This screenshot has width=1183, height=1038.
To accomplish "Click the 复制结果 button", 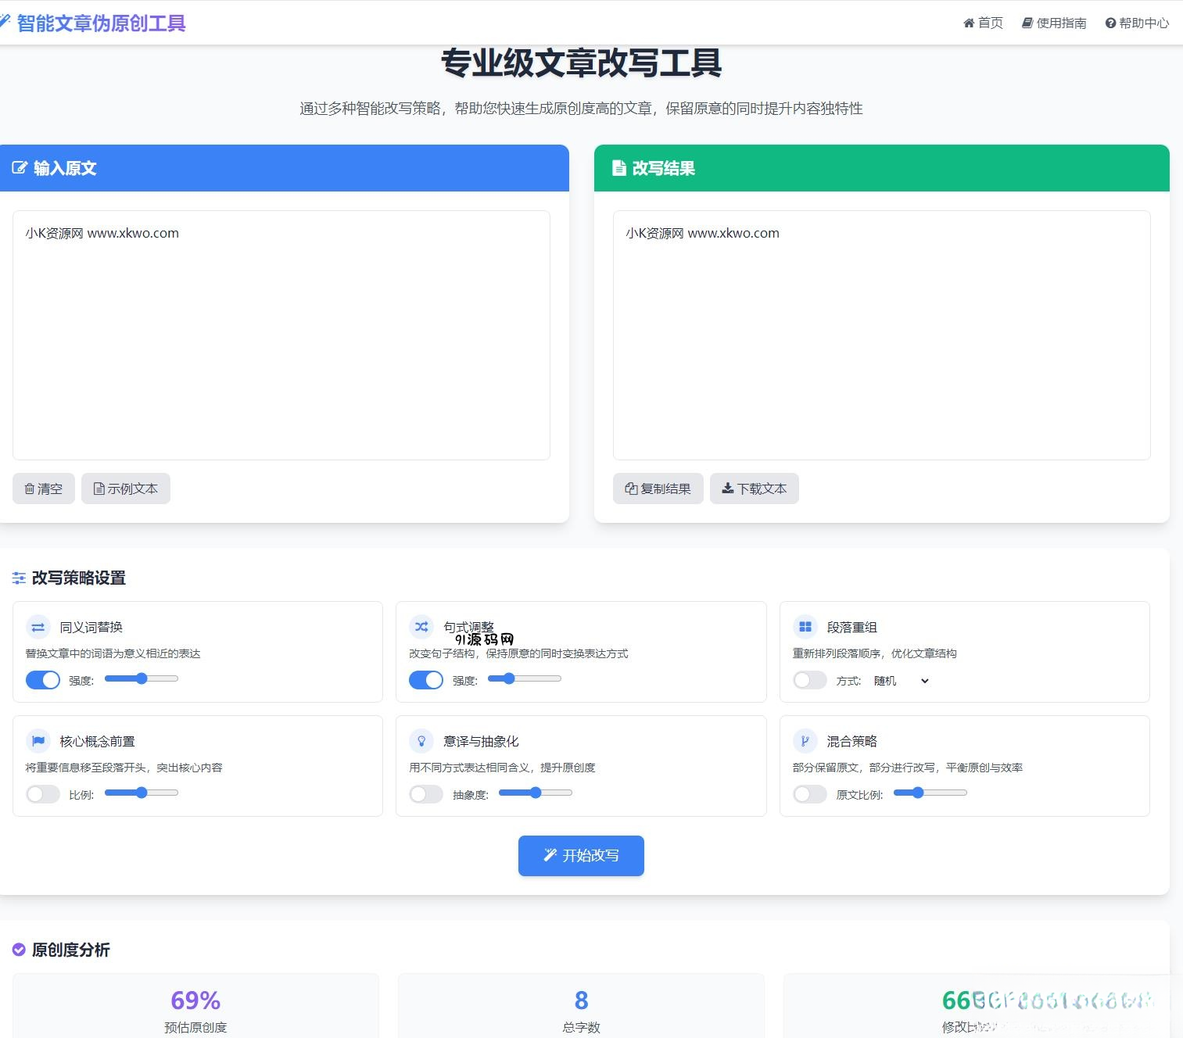I will tap(658, 489).
